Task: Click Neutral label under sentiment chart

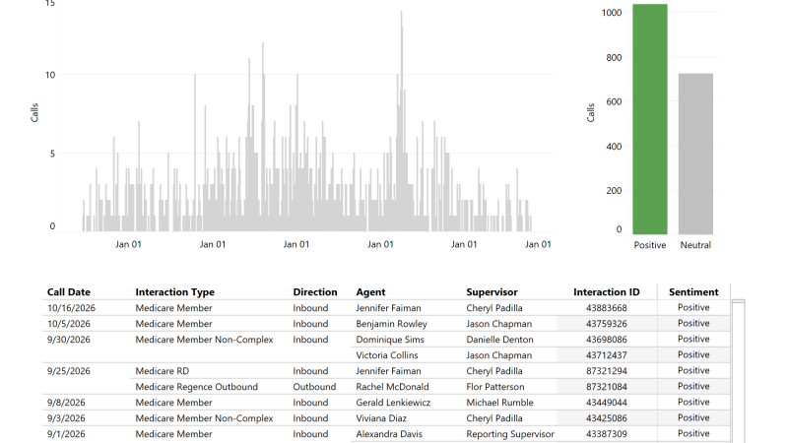Action: click(695, 245)
